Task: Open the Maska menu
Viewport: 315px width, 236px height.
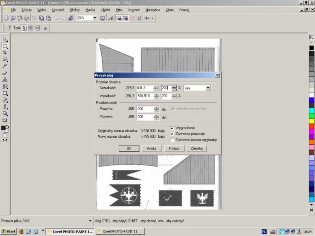Action: pos(90,10)
